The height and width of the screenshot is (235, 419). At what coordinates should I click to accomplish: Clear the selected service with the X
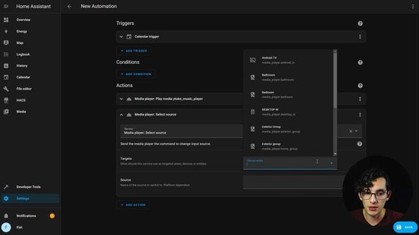pyautogui.click(x=351, y=131)
